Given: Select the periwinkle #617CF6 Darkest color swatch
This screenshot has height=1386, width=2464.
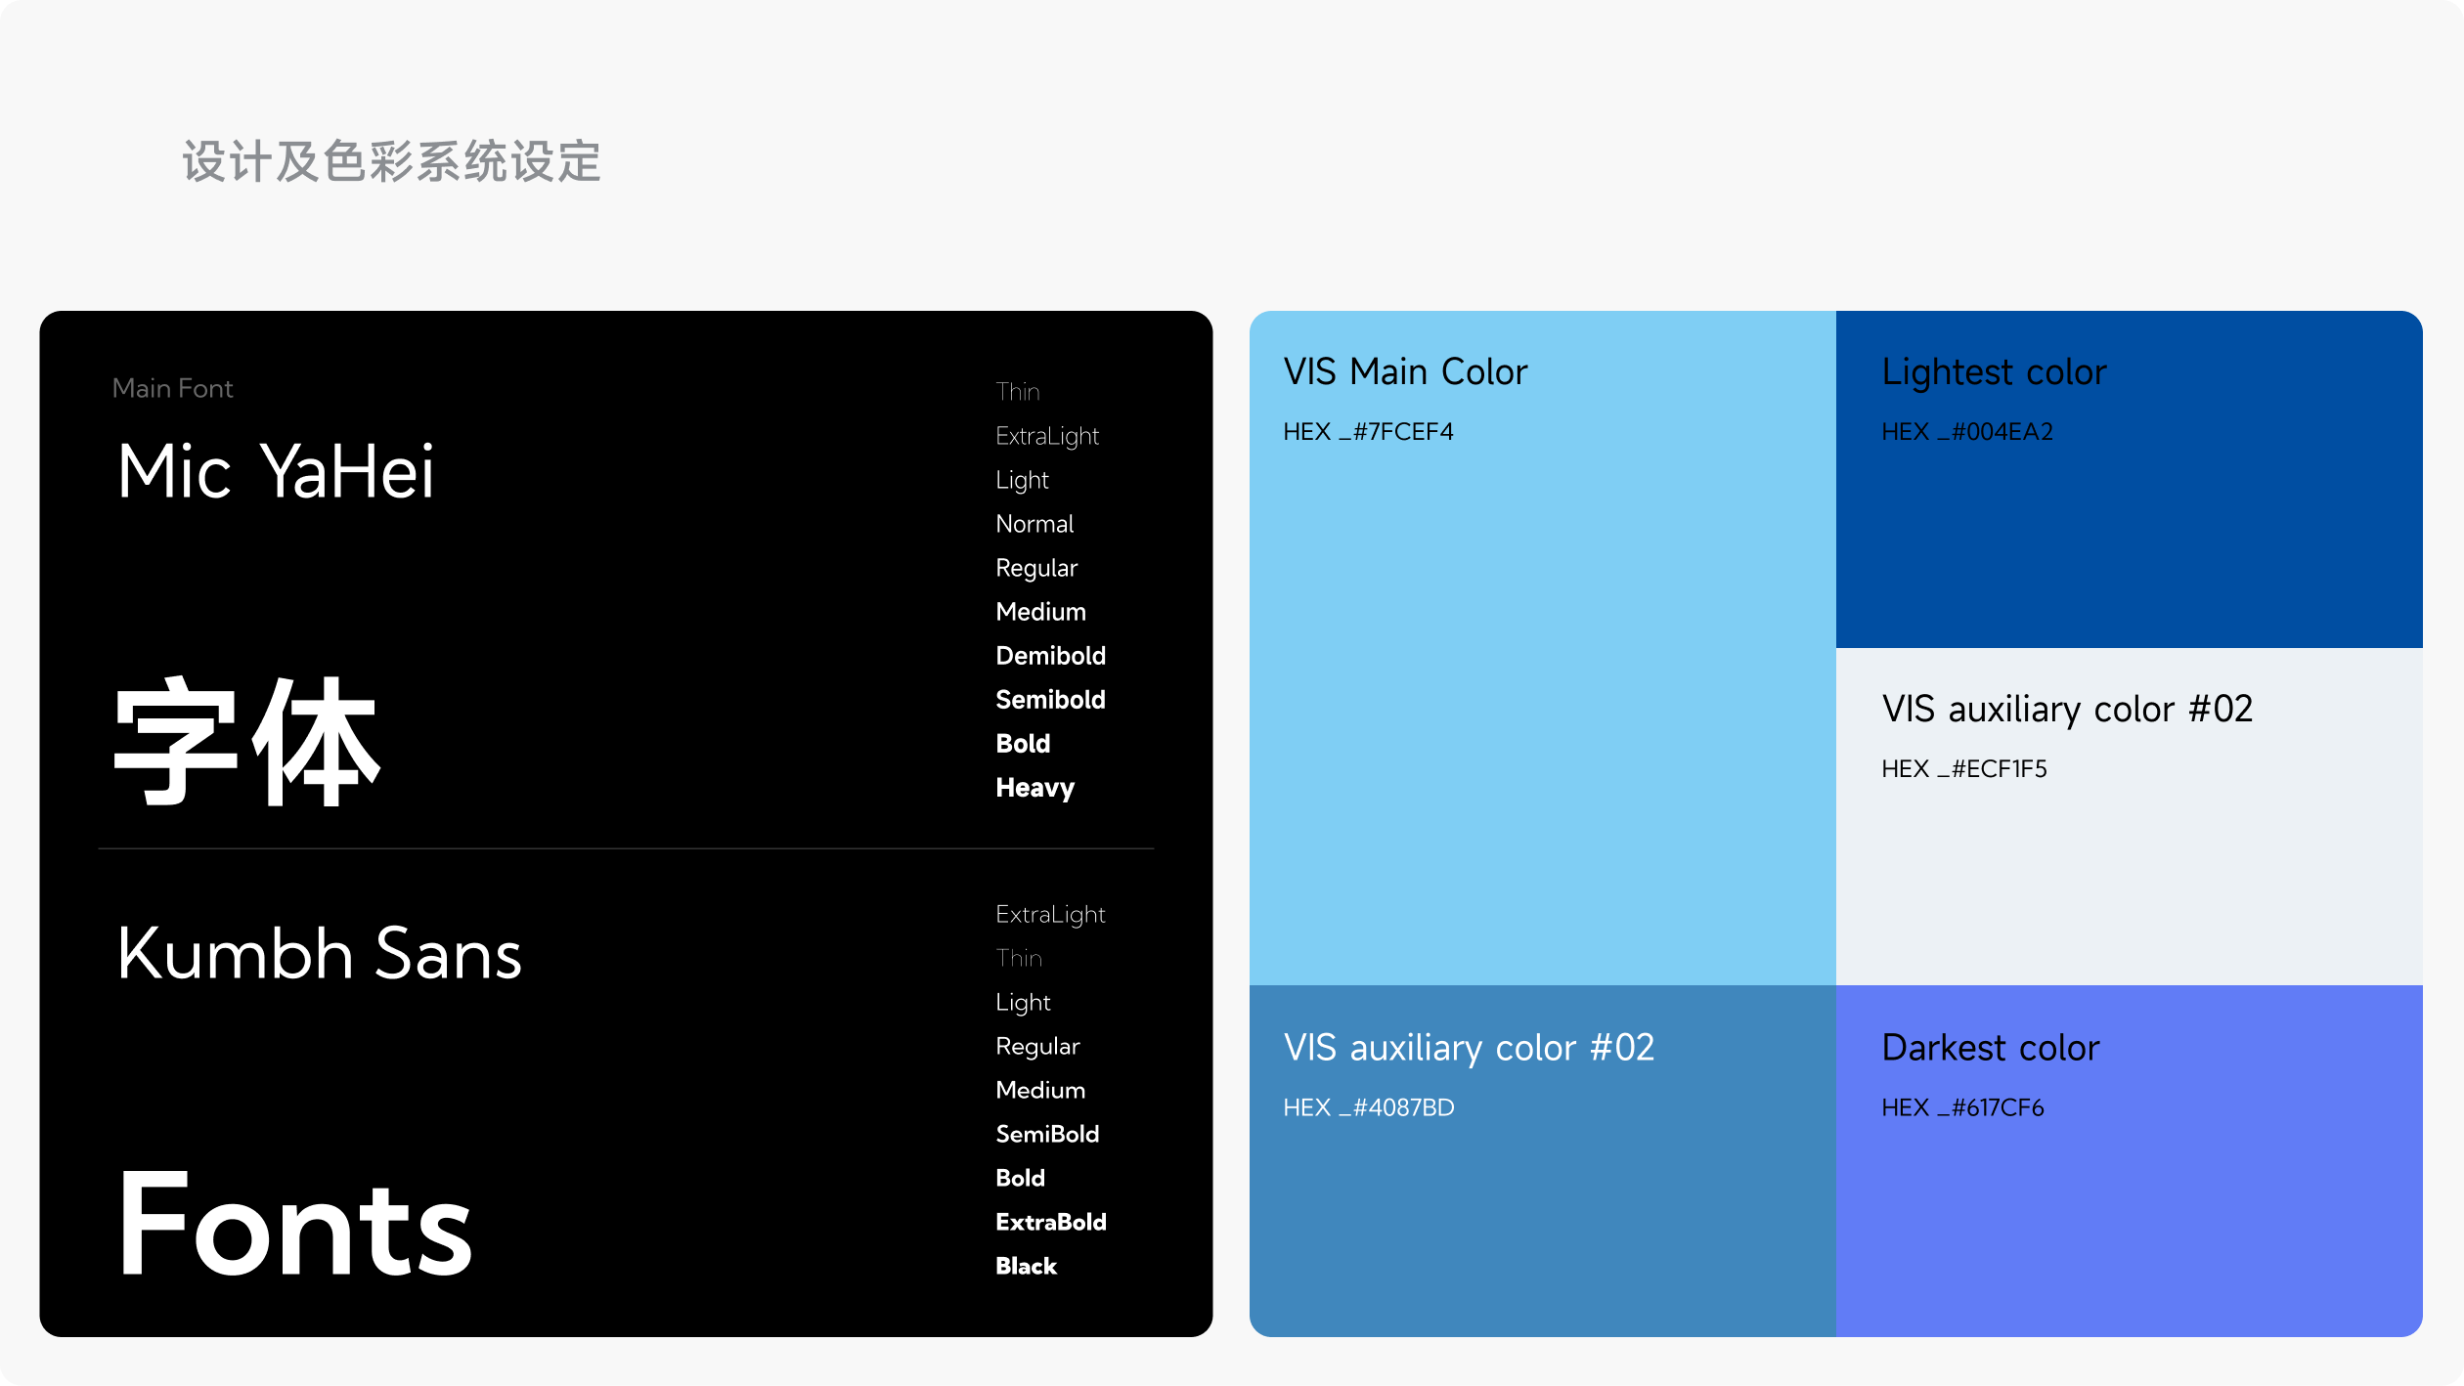Looking at the screenshot, I should tap(2129, 1222).
